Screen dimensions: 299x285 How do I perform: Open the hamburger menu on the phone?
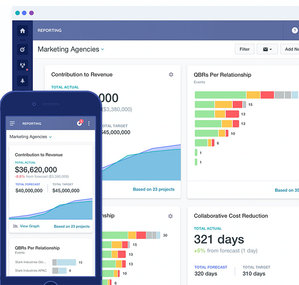click(x=12, y=123)
